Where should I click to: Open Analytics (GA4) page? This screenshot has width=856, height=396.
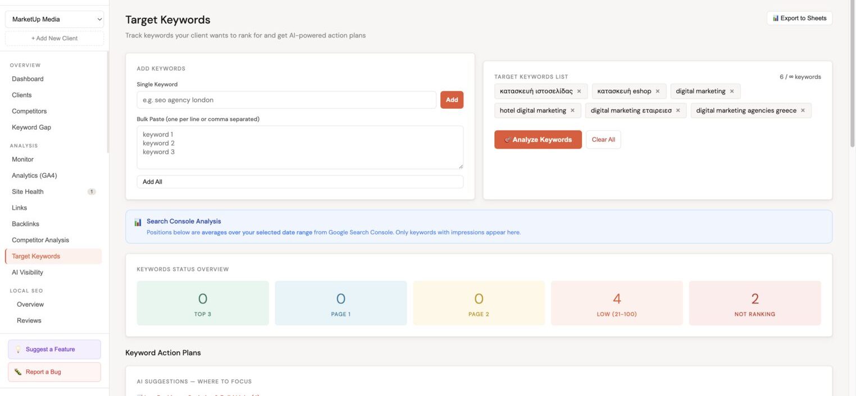click(34, 176)
